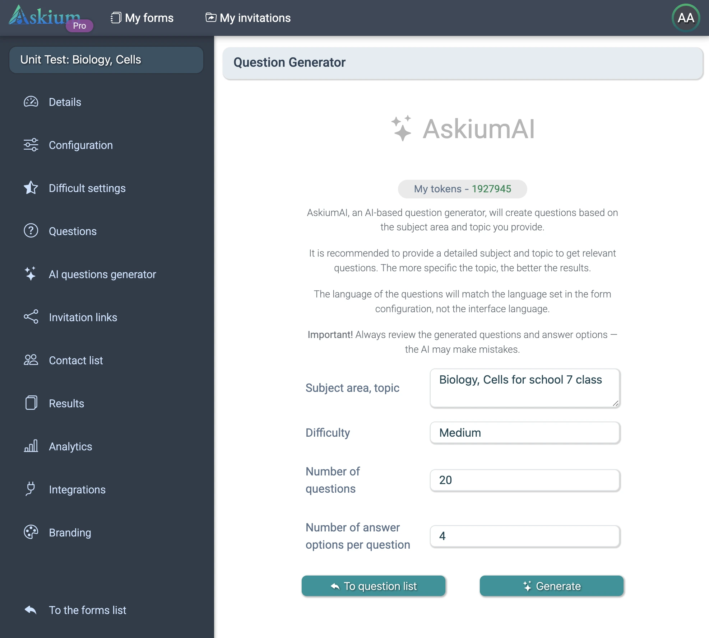Screen dimensions: 709x638
Task: Click the Configuration sliders icon
Action: [31, 145]
